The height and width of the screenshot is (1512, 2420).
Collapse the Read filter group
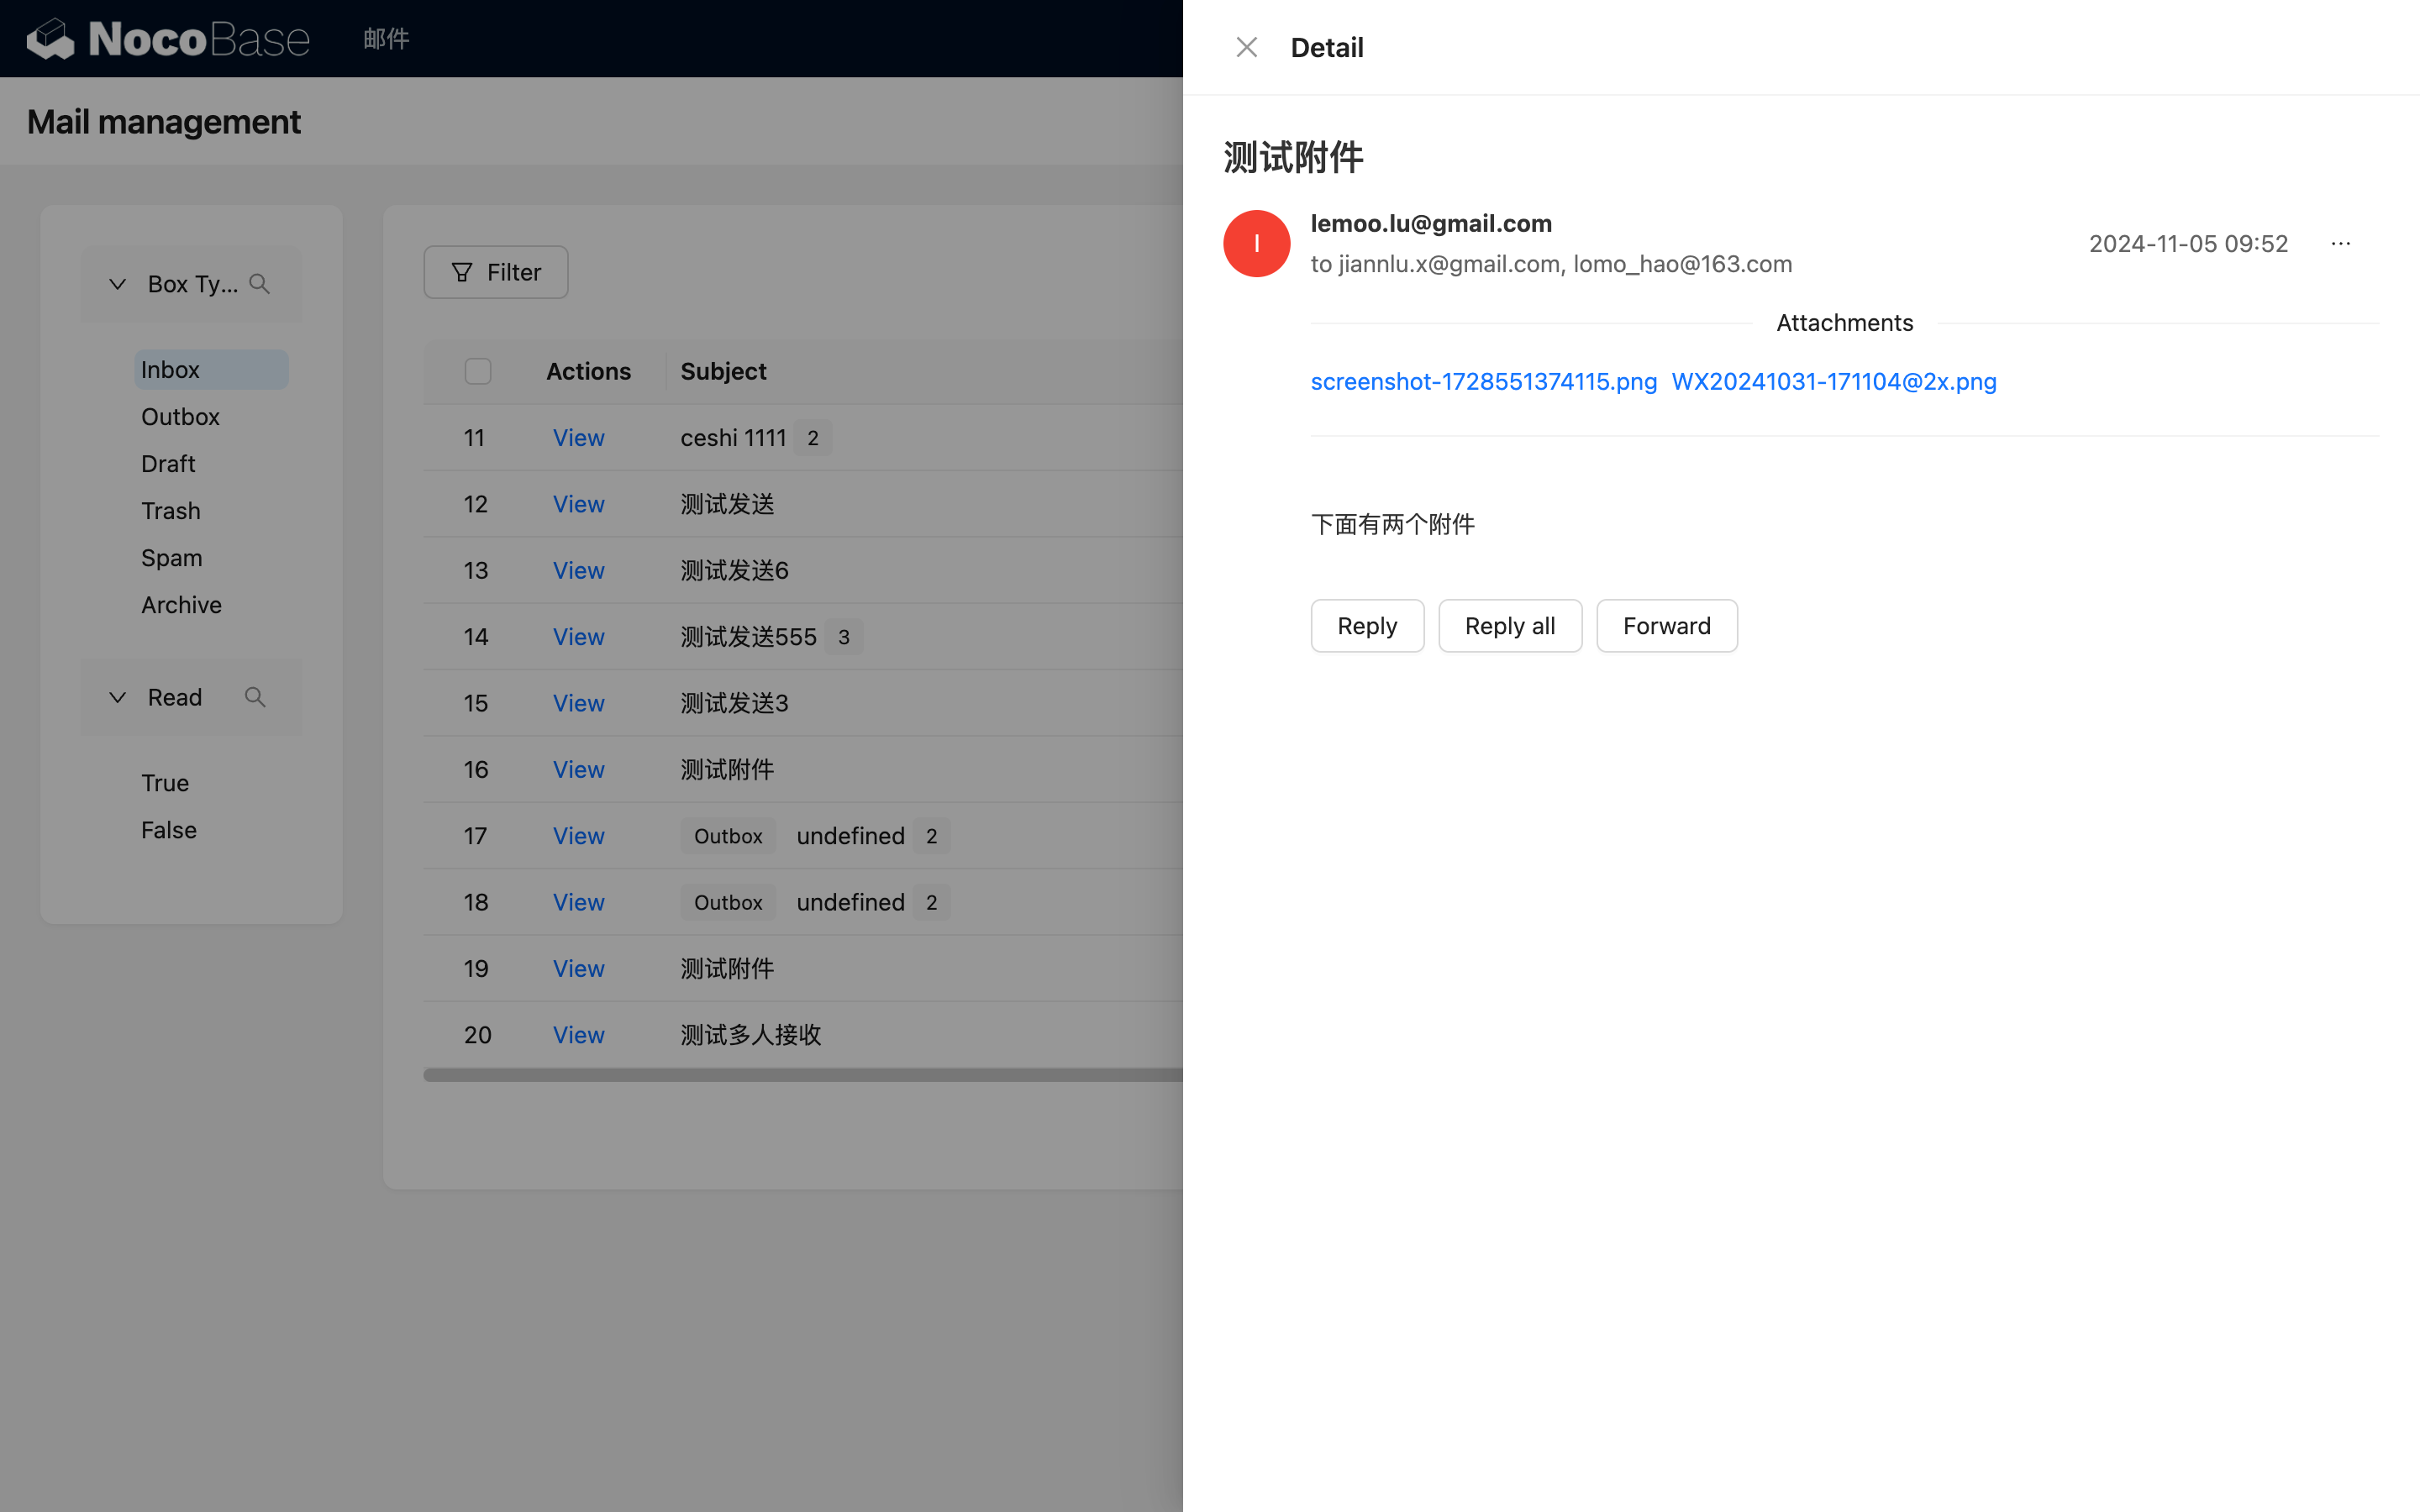(x=117, y=697)
